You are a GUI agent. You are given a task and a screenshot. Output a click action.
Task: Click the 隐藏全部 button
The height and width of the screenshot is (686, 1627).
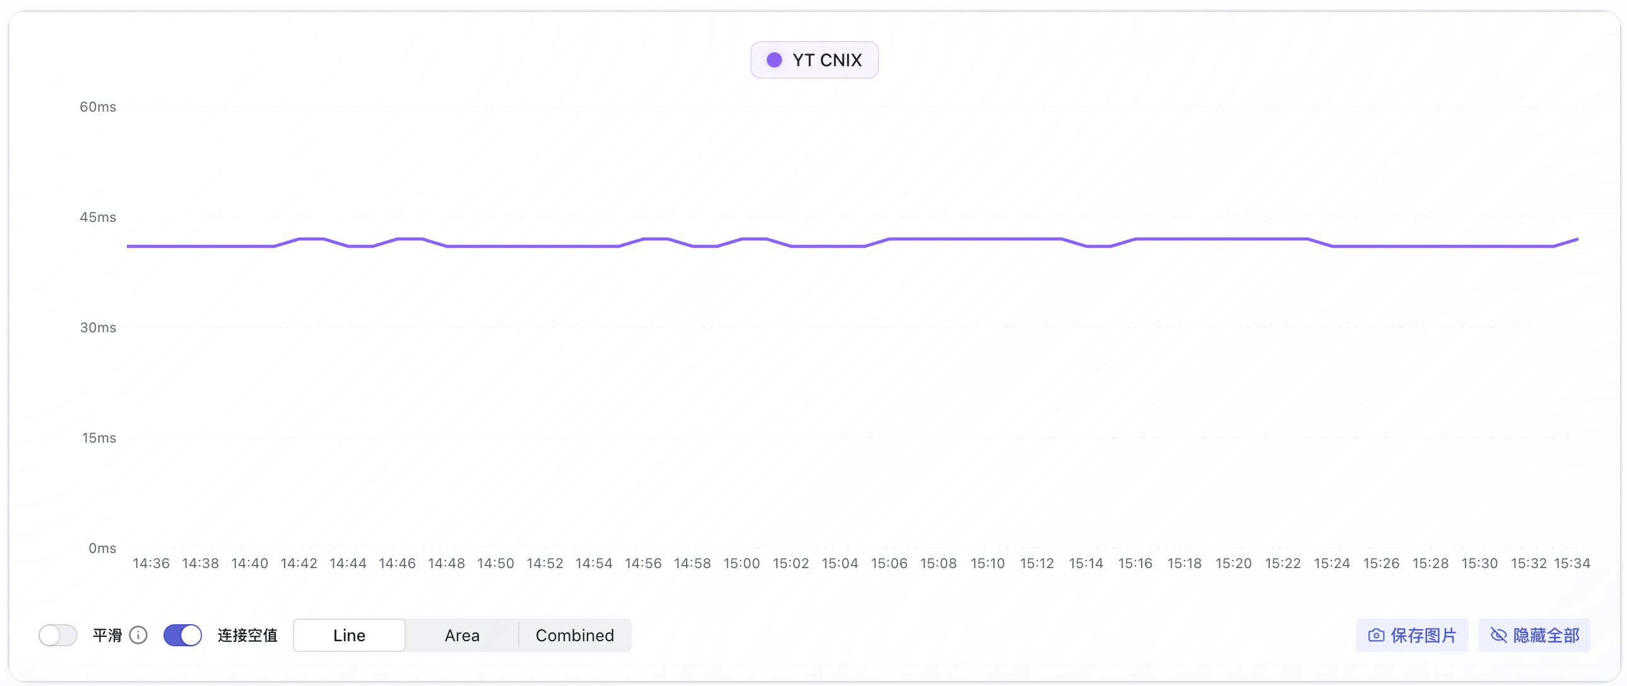coord(1534,635)
